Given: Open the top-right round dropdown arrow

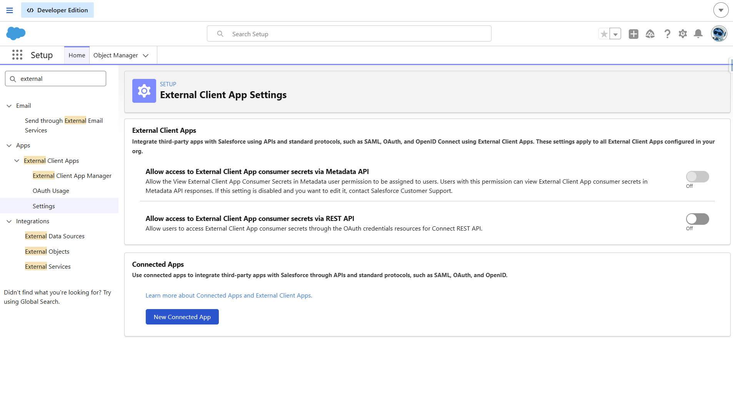Looking at the screenshot, I should (x=721, y=10).
